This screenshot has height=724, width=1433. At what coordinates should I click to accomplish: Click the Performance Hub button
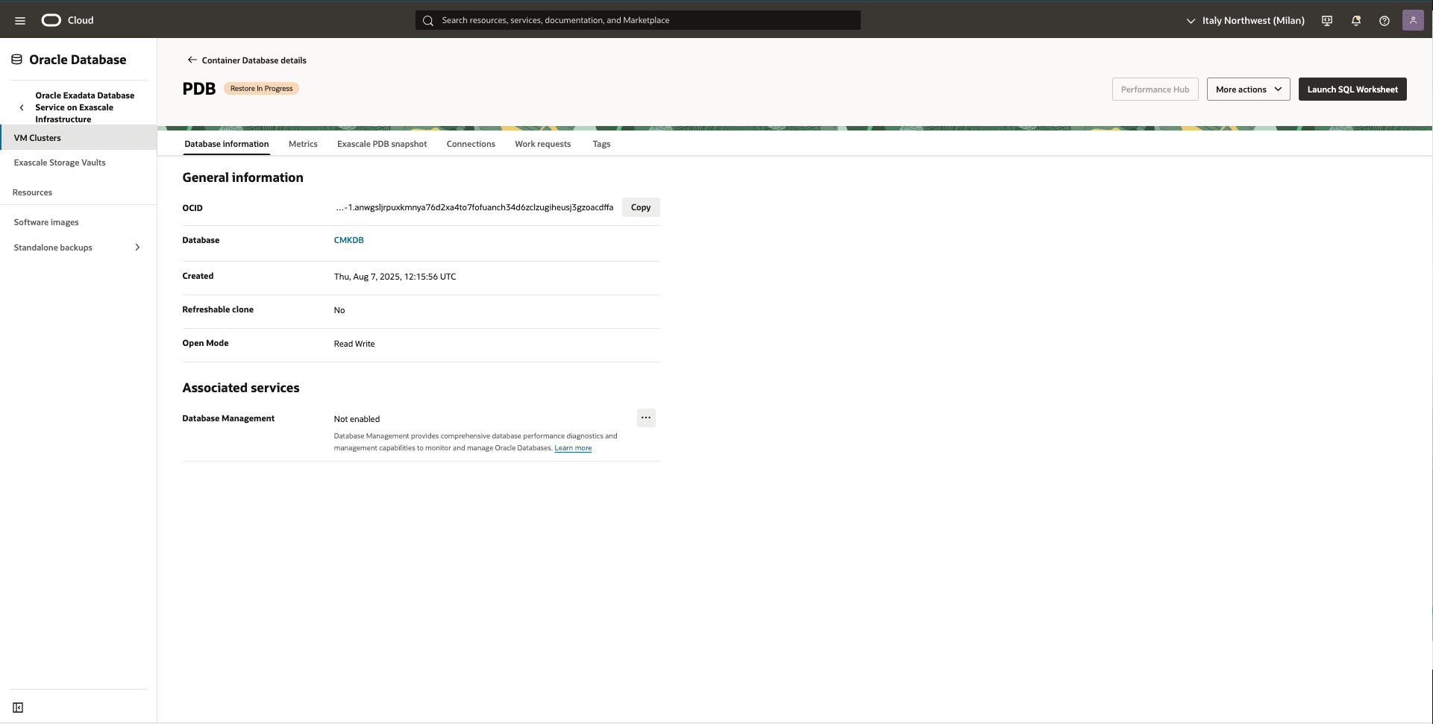1155,89
